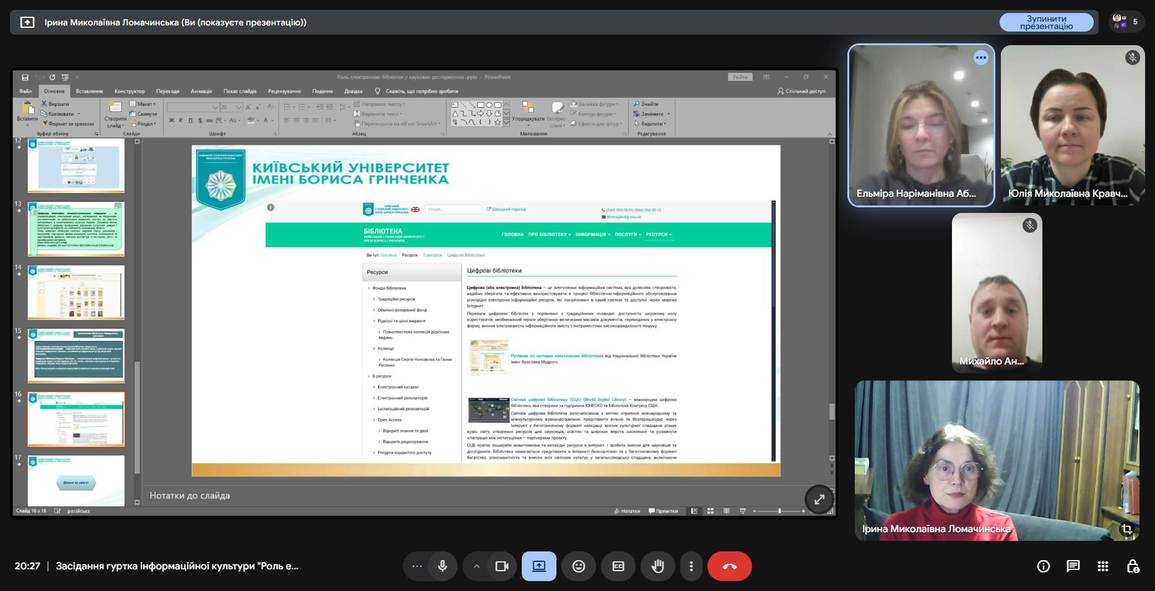Adjust the PowerPoint zoom slider

[x=779, y=511]
